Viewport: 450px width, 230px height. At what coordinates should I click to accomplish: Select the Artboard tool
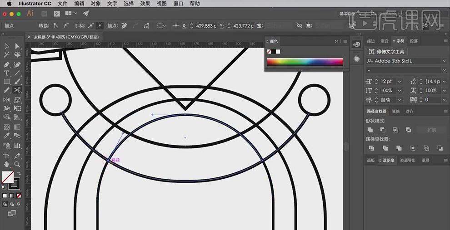click(7, 156)
